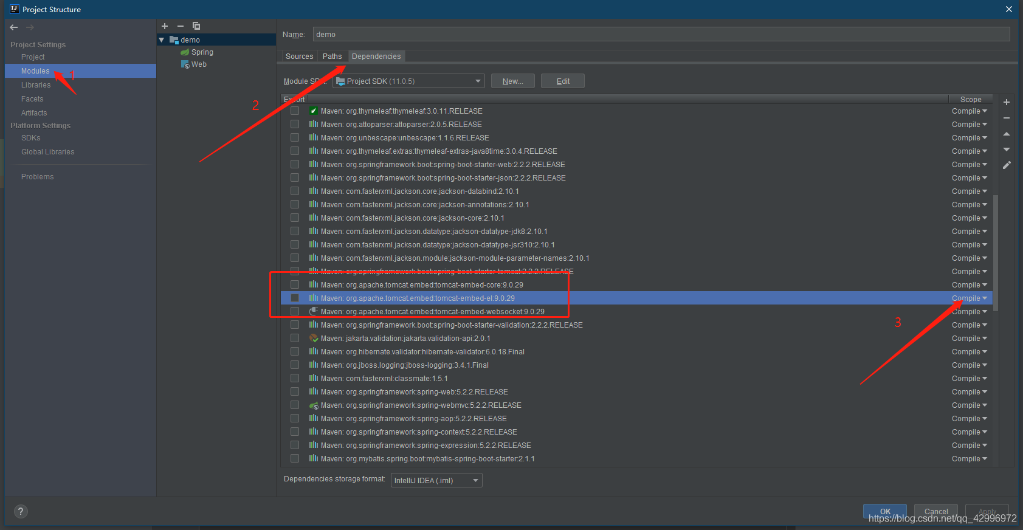Open the scope dropdown for spring-aop:5.2.2.RELEASE
The height and width of the screenshot is (530, 1023).
[x=970, y=419]
